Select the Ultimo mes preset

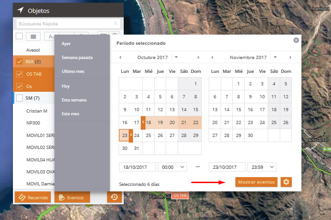point(73,71)
